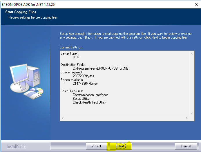Click the 'Current Settings:' label
This screenshot has height=152, width=201.
pyautogui.click(x=71, y=47)
